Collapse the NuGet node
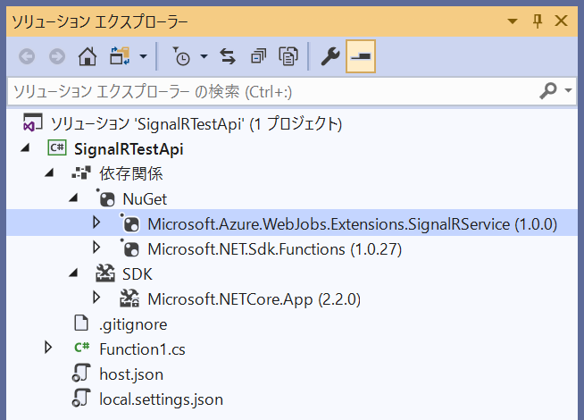Viewport: 584px width, 420px height. point(73,198)
